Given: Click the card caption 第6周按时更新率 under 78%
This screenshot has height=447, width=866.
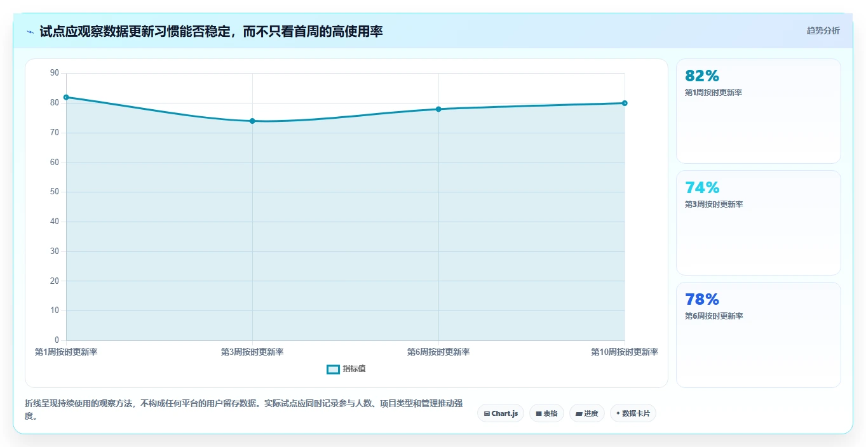Looking at the screenshot, I should point(714,316).
